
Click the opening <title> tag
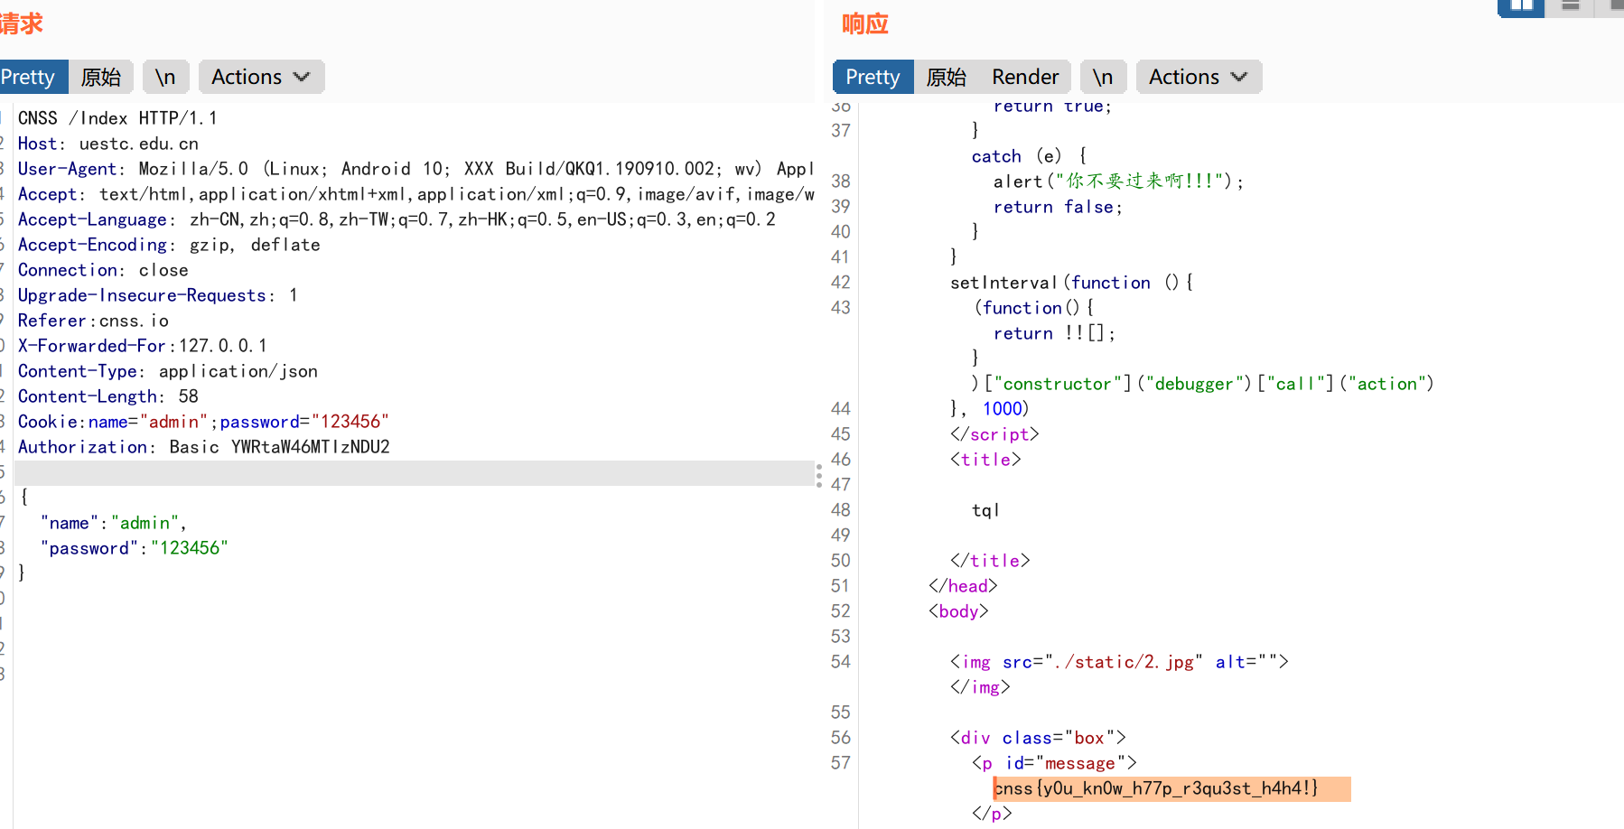point(985,460)
